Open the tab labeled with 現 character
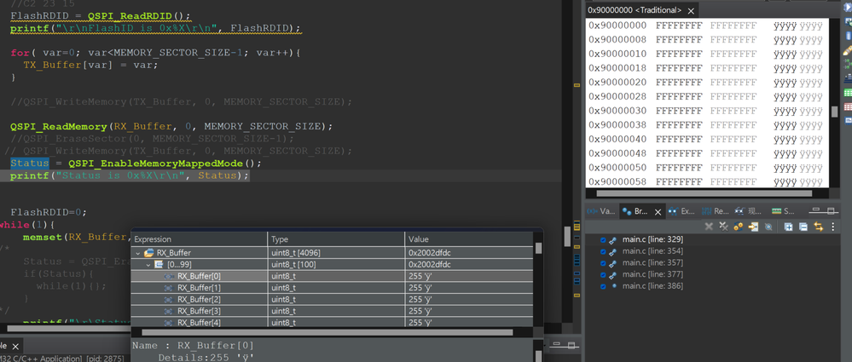852x362 pixels. (750, 211)
